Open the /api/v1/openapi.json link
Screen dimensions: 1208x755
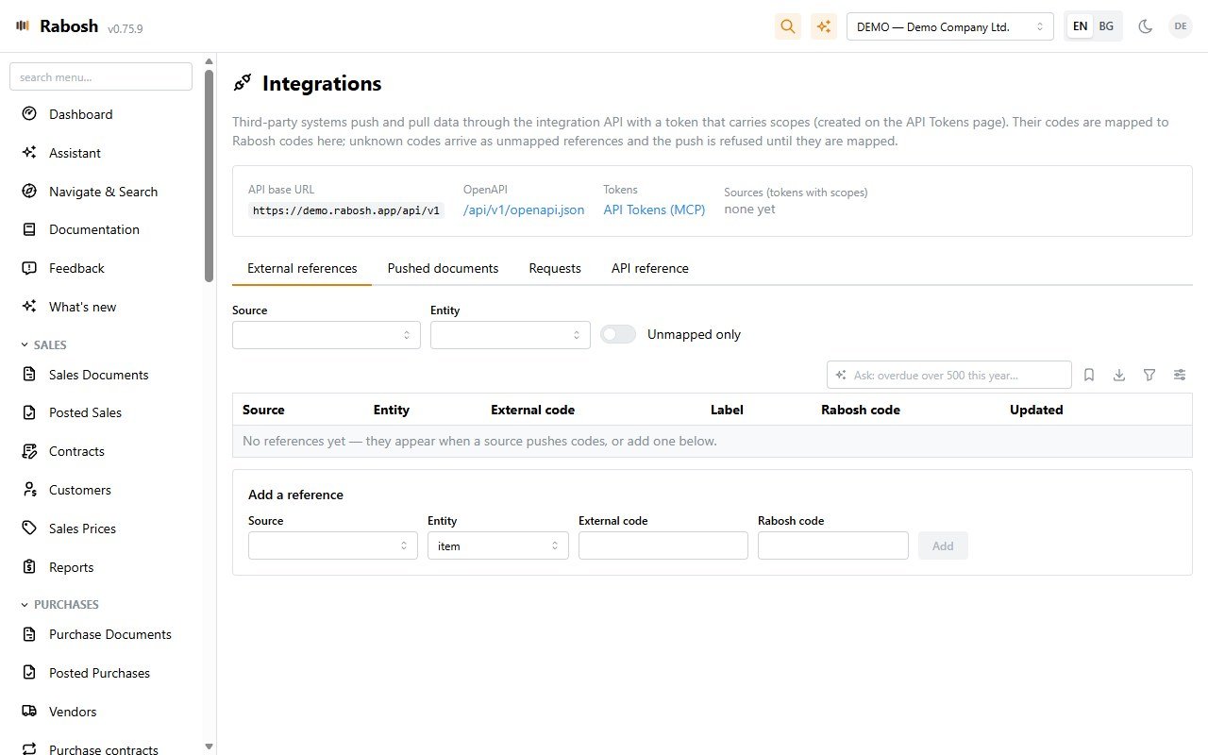tap(524, 210)
